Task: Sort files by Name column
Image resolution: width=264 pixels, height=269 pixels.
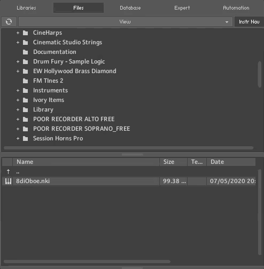Action: tap(86, 162)
